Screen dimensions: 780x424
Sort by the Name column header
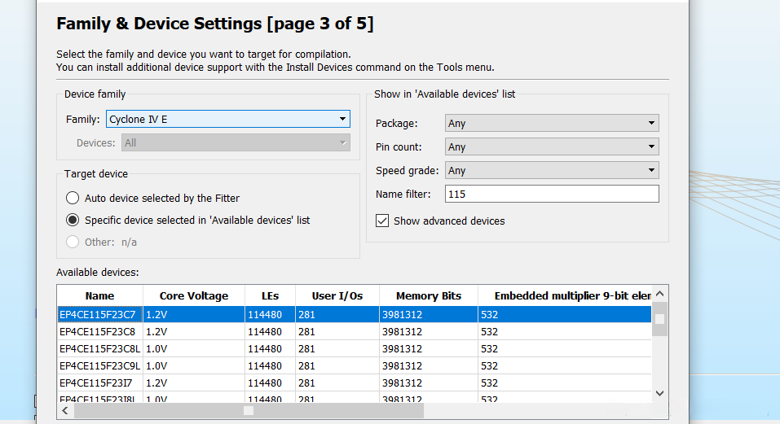99,296
